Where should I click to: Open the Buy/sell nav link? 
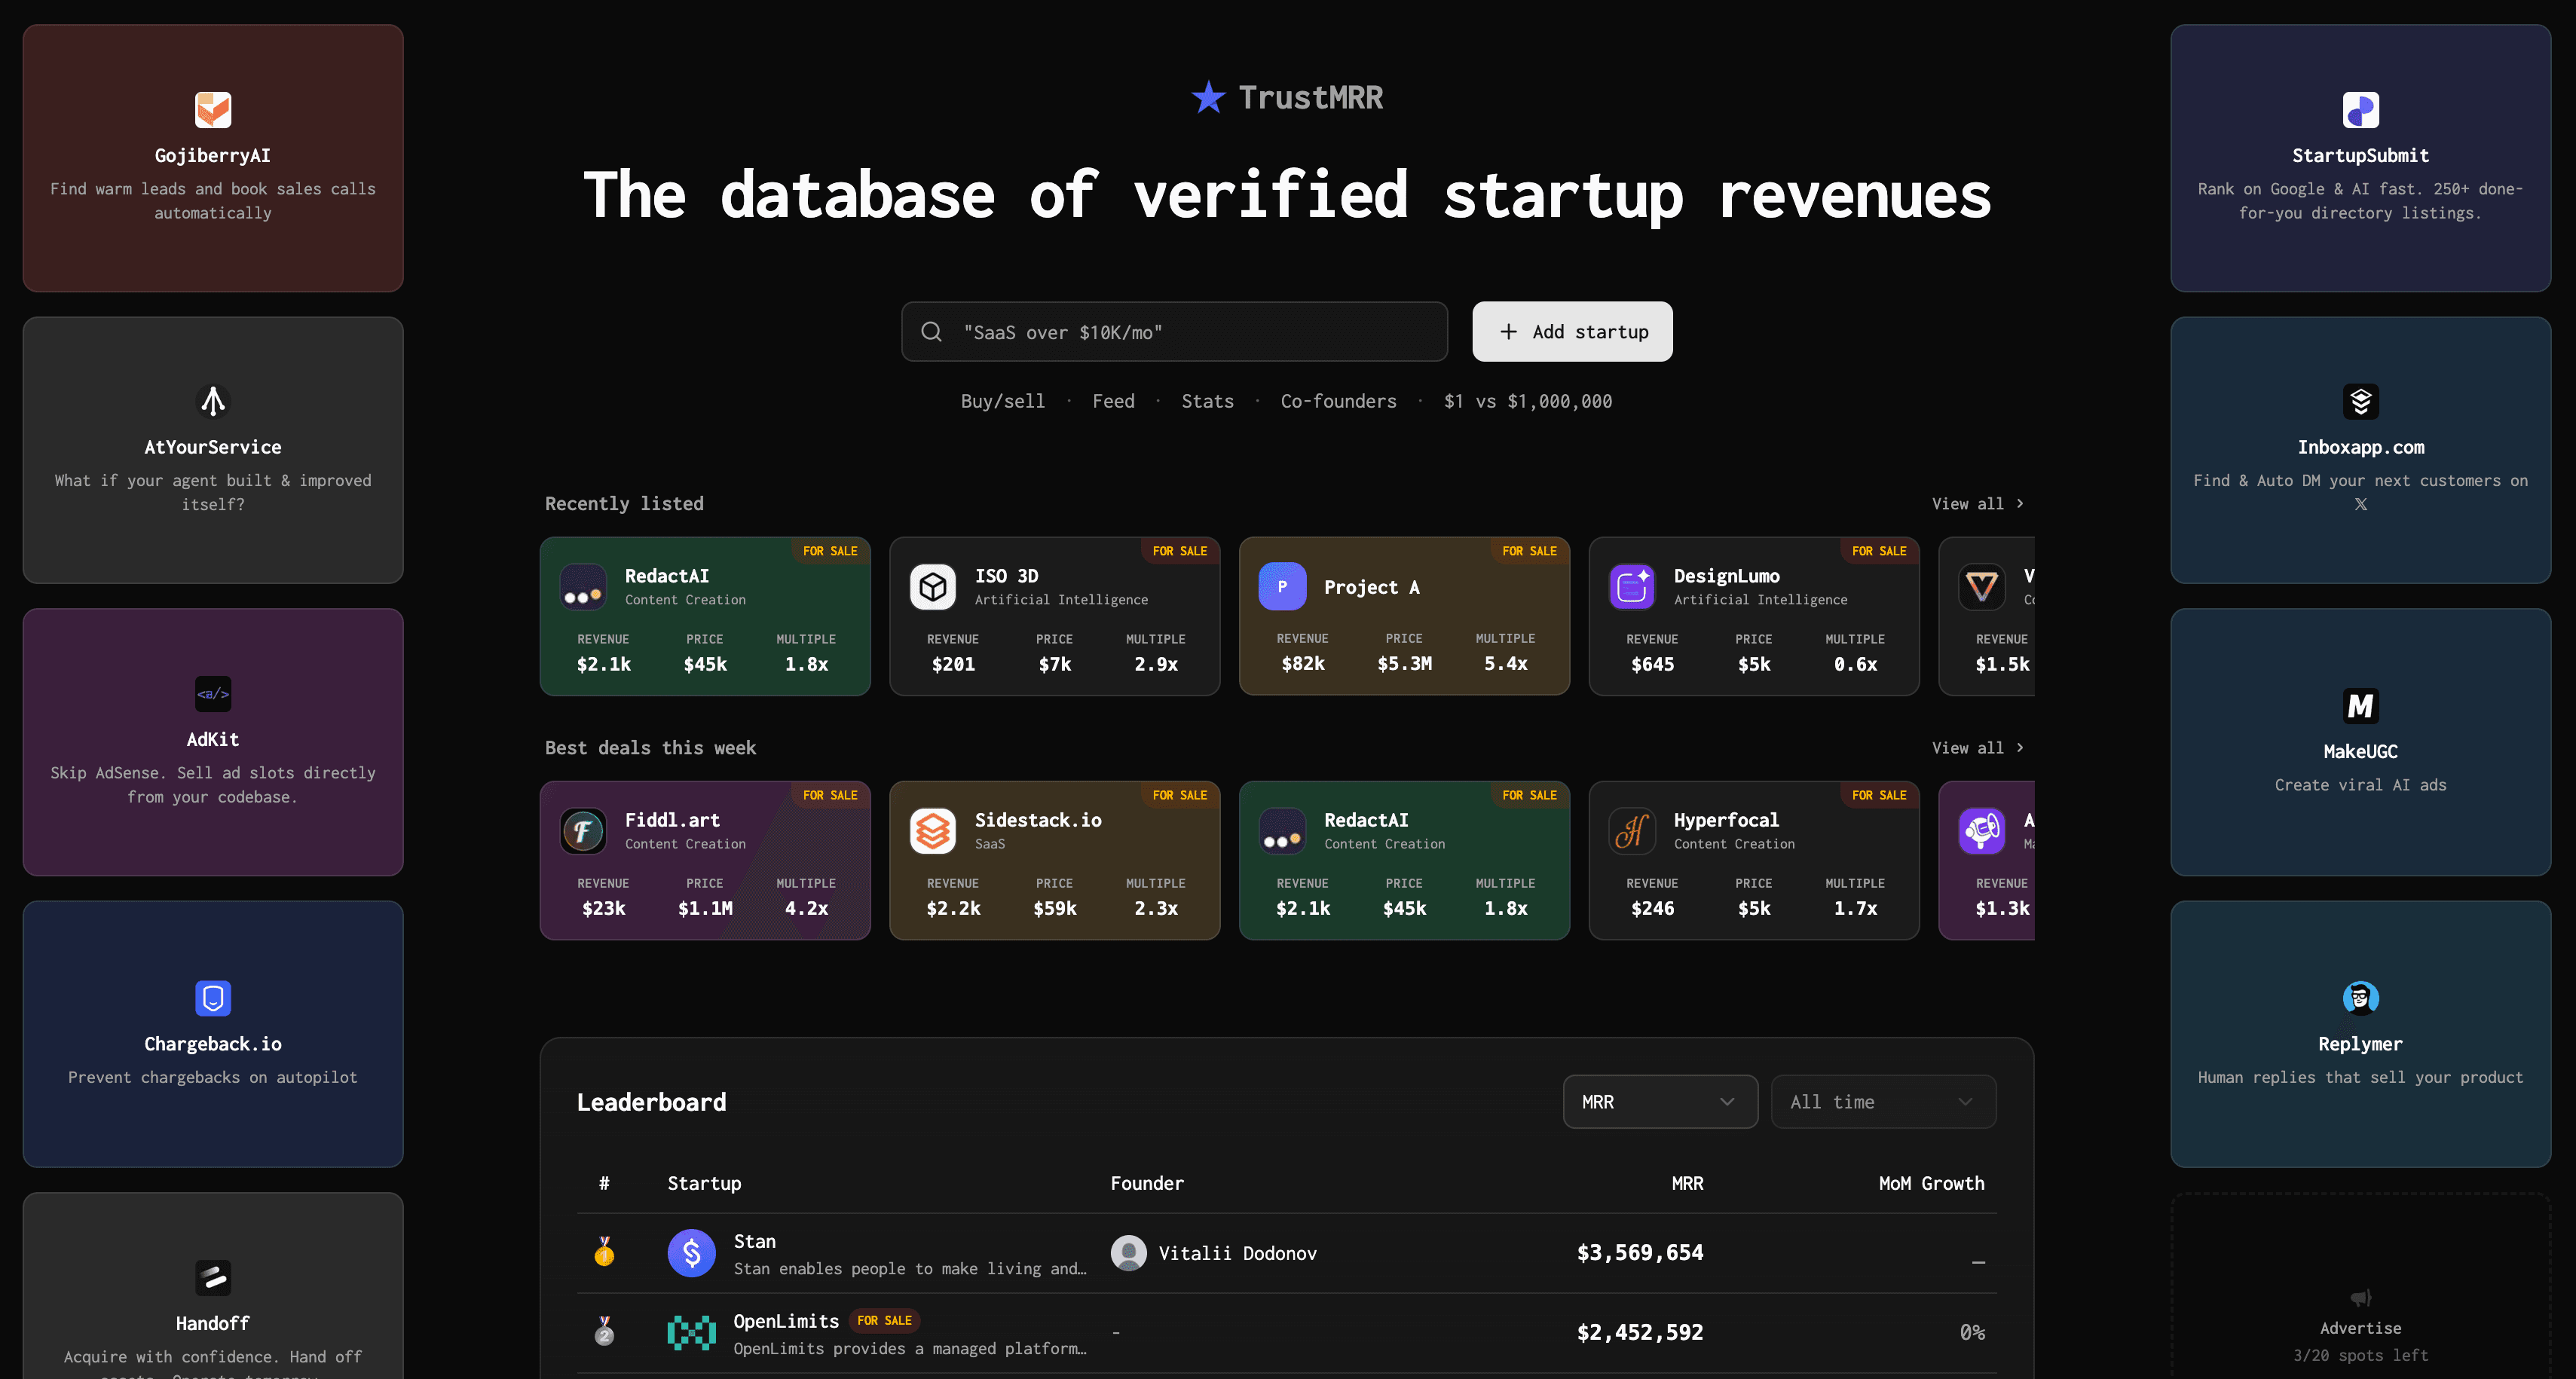(1003, 401)
